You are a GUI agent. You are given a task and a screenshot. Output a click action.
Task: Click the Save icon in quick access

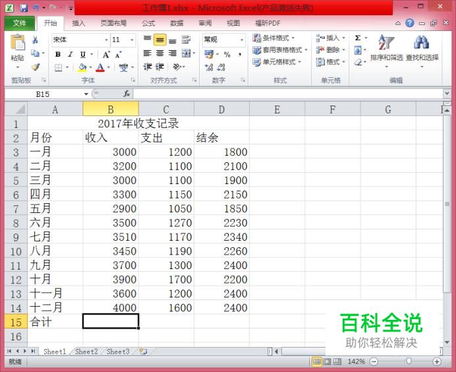(24, 8)
